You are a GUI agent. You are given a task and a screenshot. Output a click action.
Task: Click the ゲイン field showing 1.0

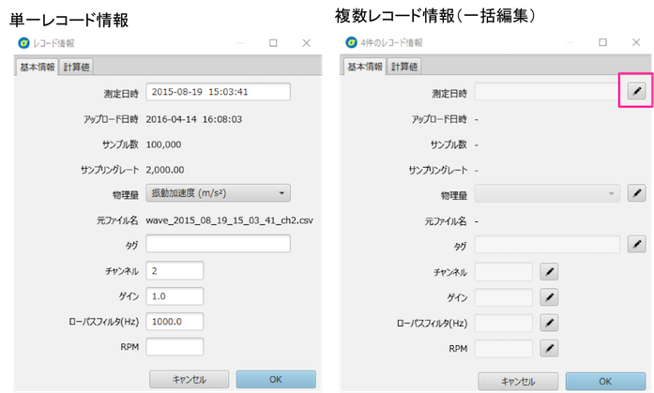tap(175, 296)
